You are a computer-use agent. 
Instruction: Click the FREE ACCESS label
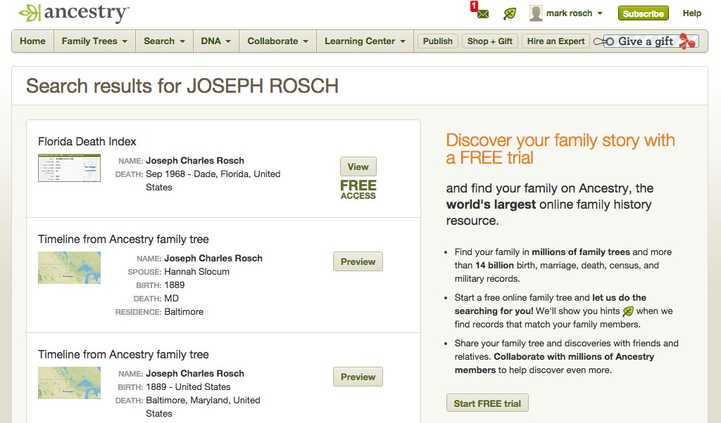[358, 190]
